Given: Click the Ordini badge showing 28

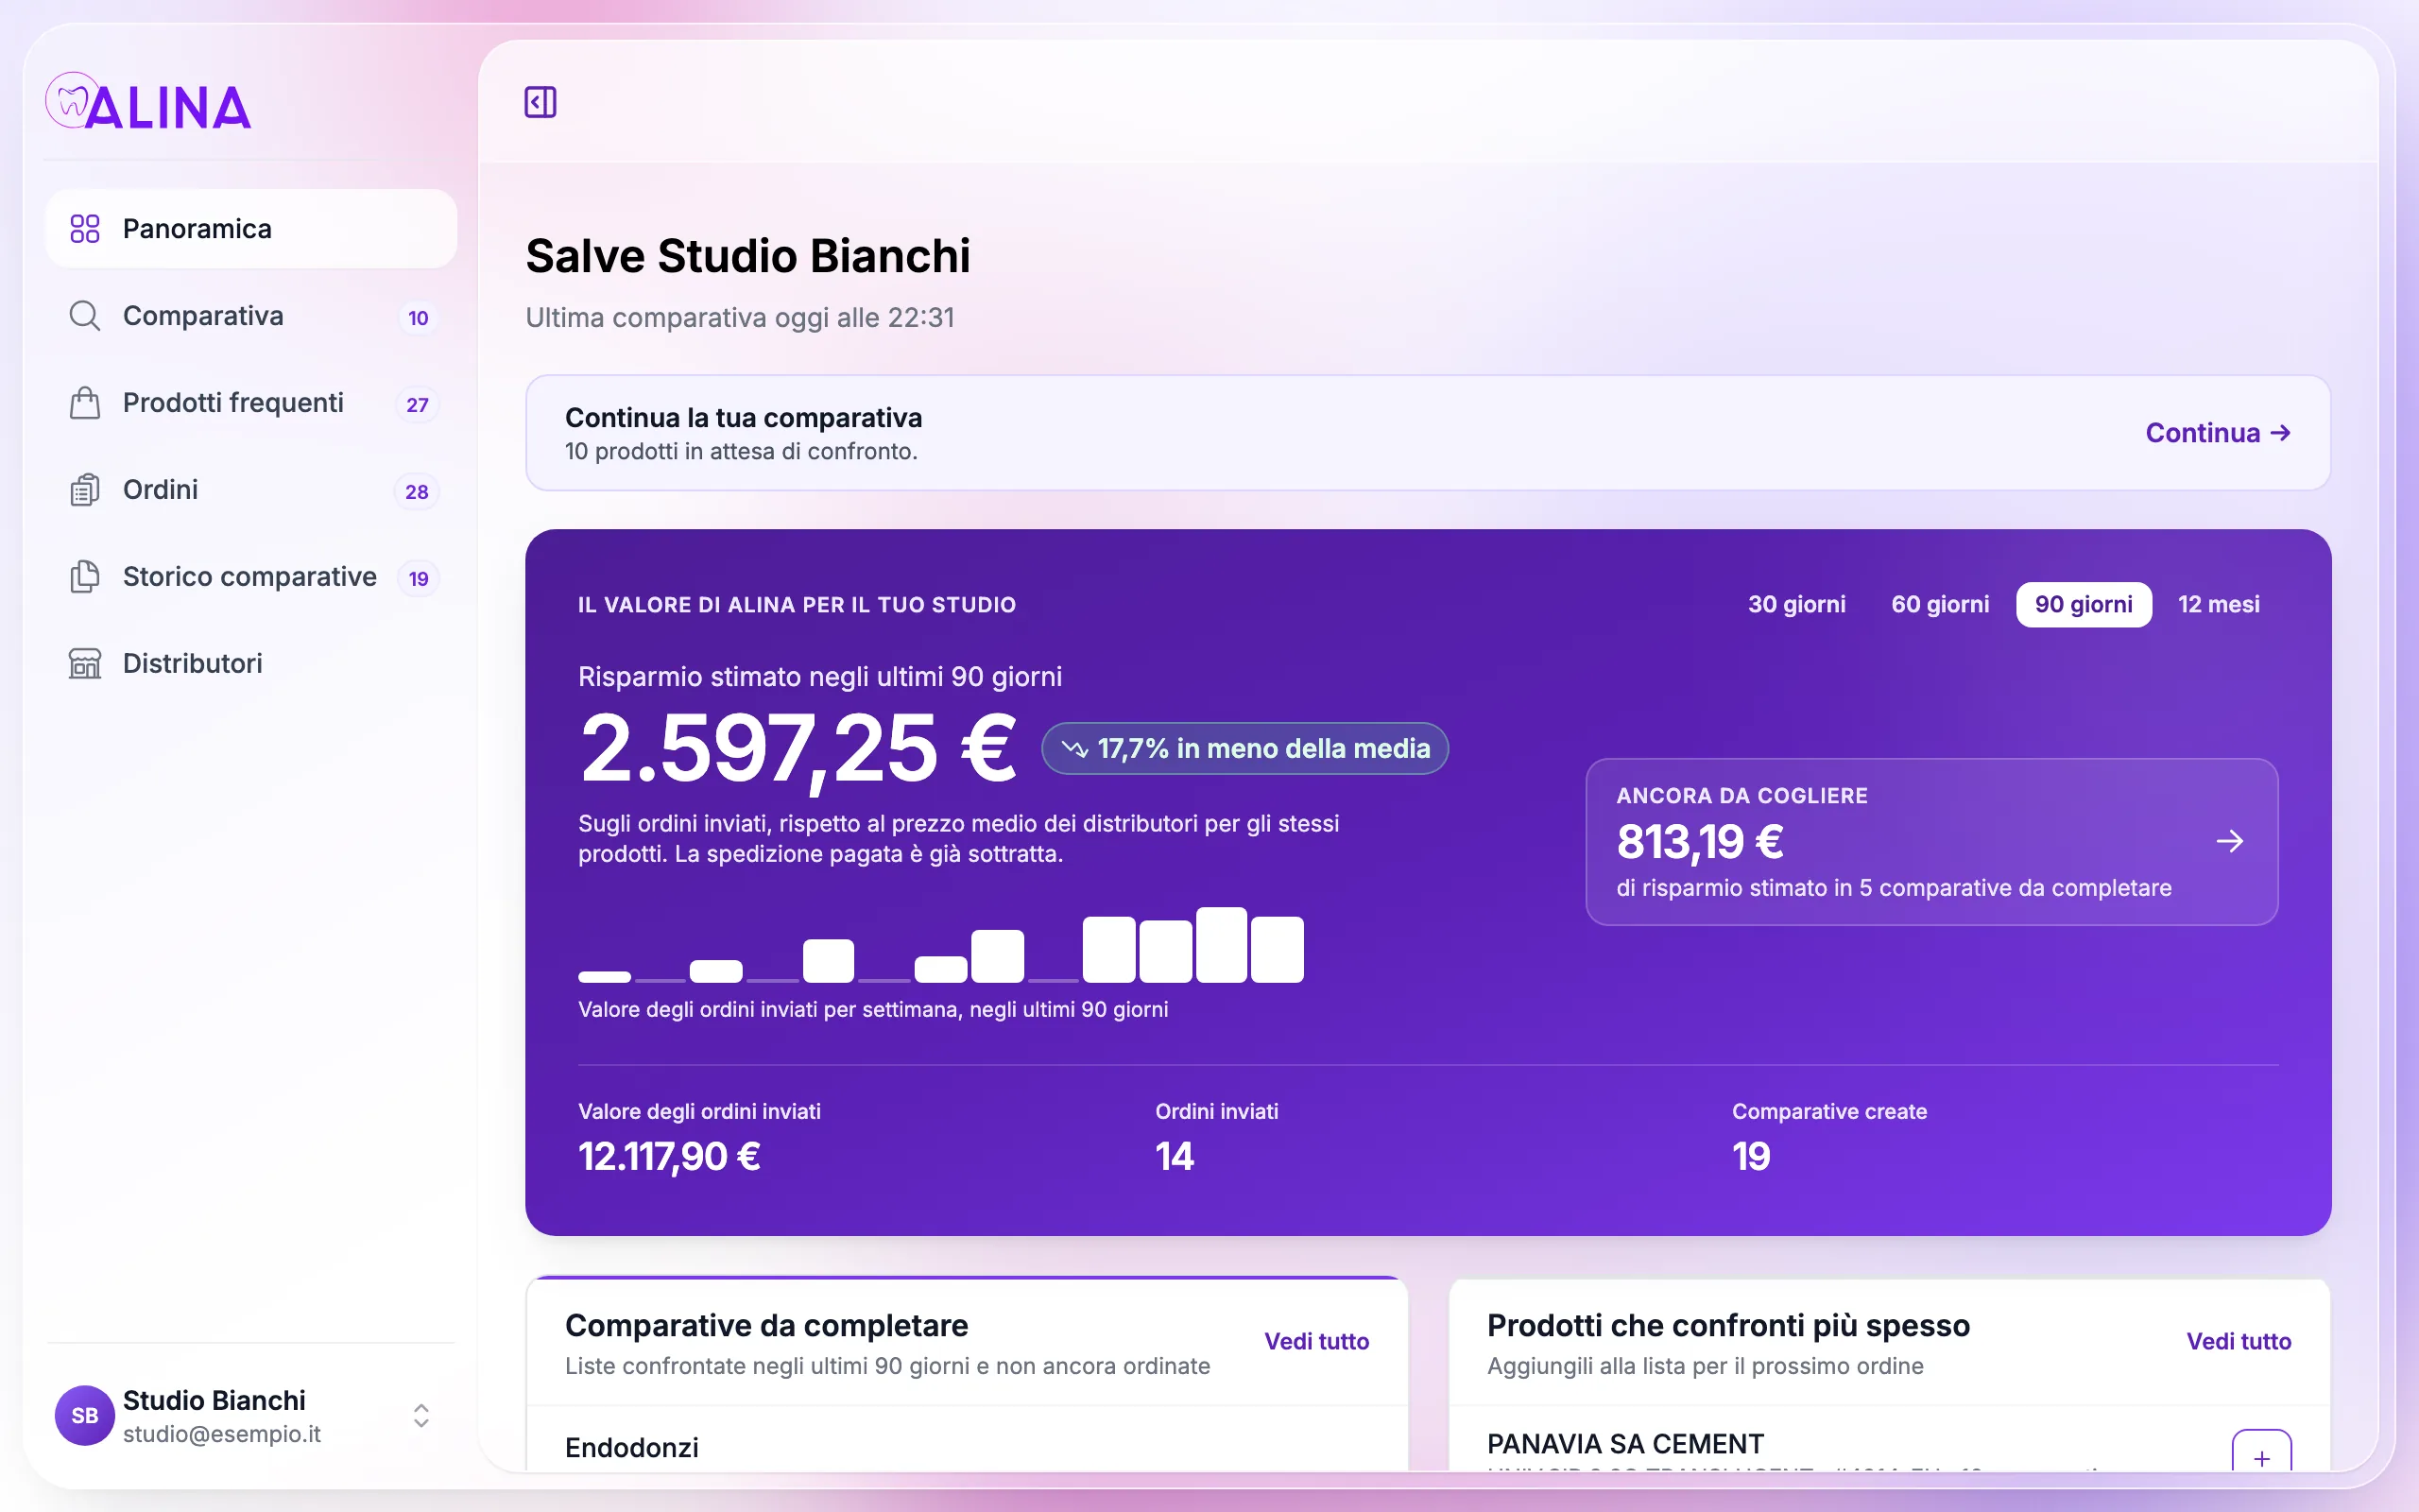Looking at the screenshot, I should pos(417,492).
